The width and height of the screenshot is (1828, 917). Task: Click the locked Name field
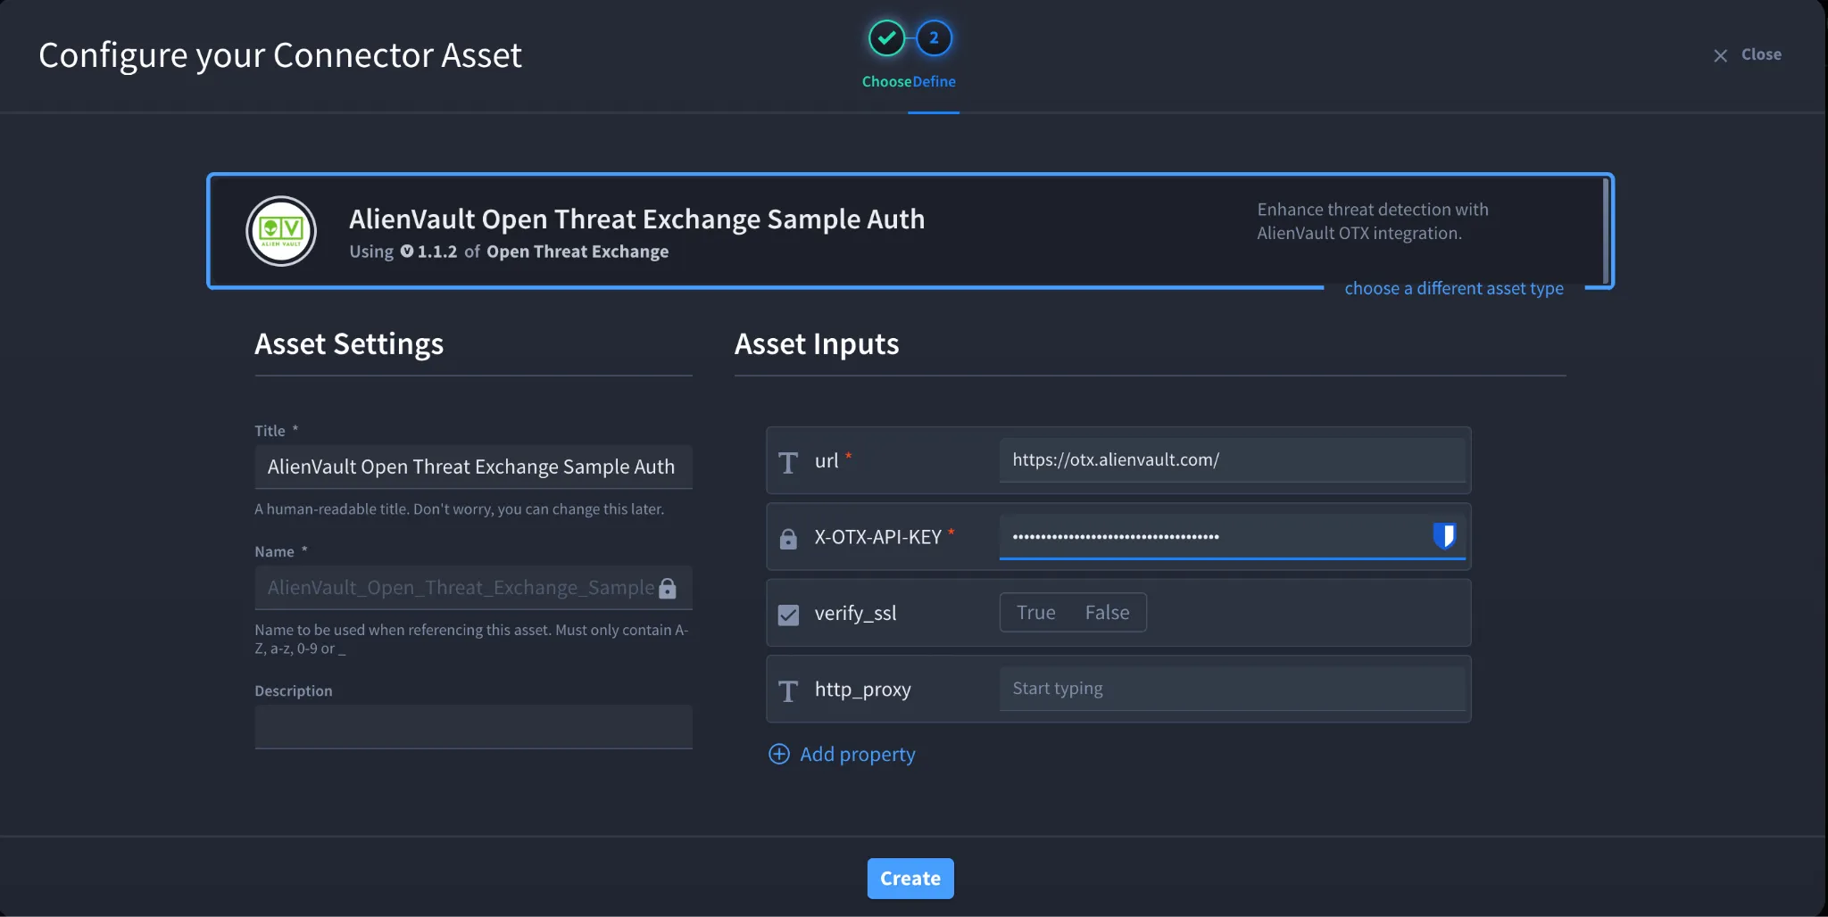(473, 588)
